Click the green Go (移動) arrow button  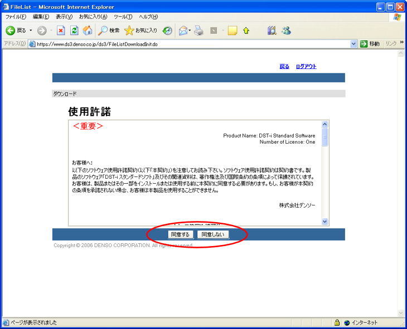pos(364,44)
